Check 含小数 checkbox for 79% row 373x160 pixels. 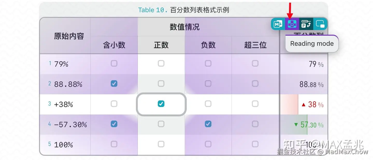click(114, 63)
